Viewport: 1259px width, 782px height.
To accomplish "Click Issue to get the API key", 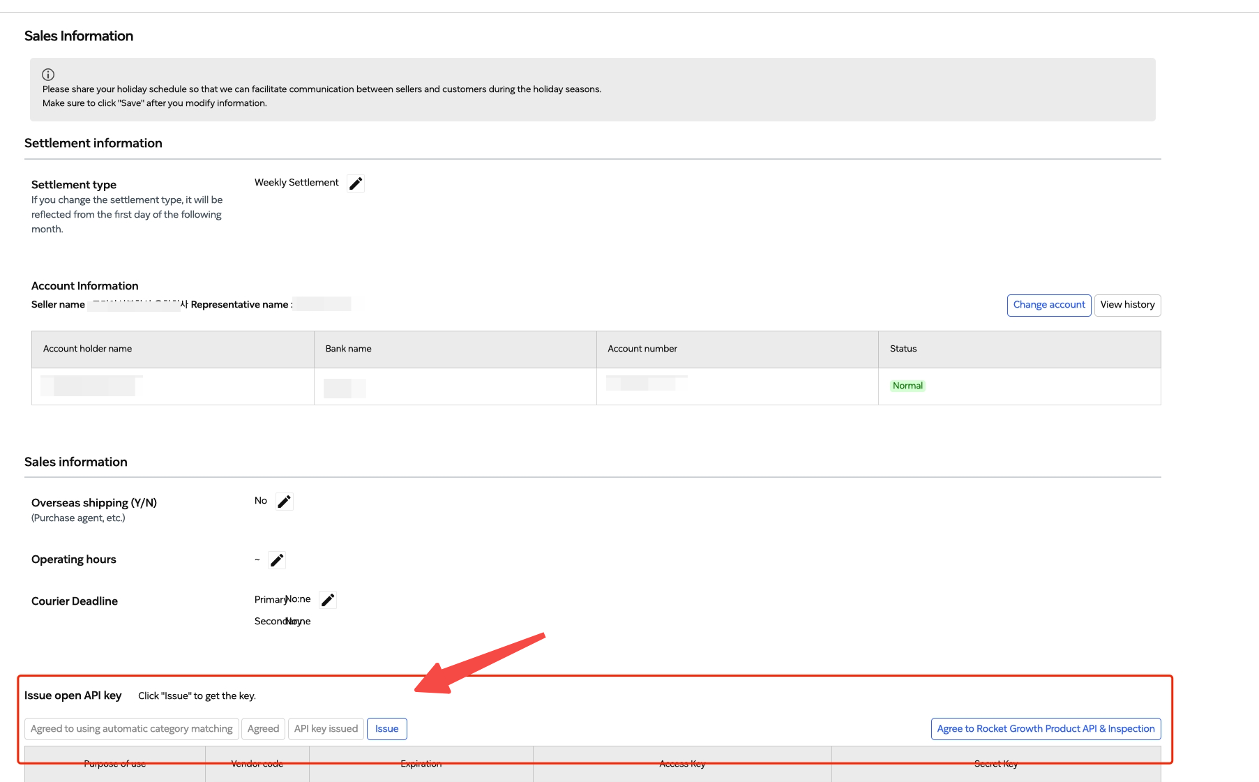I will click(386, 729).
